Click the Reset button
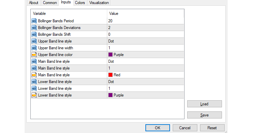Image resolution: width=253 pixels, height=133 pixels. (x=212, y=128)
